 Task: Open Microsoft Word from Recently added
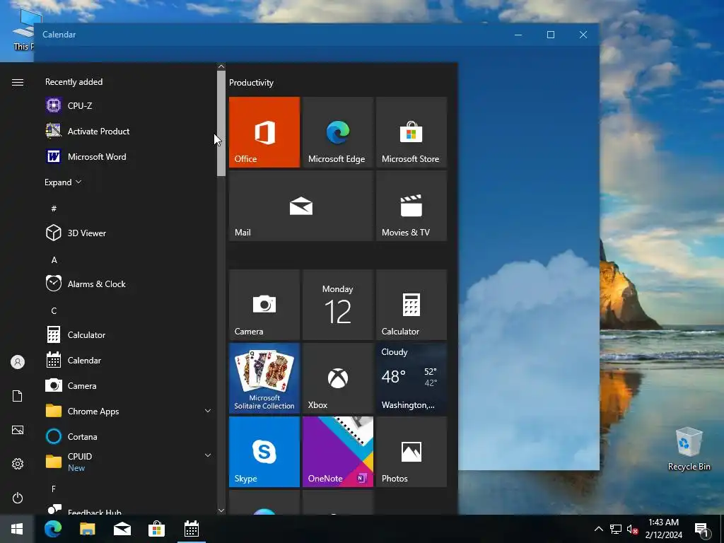coord(129,156)
